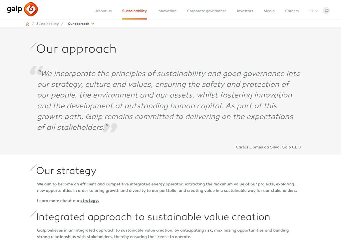Click the Sustainability breadcrumb link
Screen dimensions: 341x242
[x=47, y=24]
